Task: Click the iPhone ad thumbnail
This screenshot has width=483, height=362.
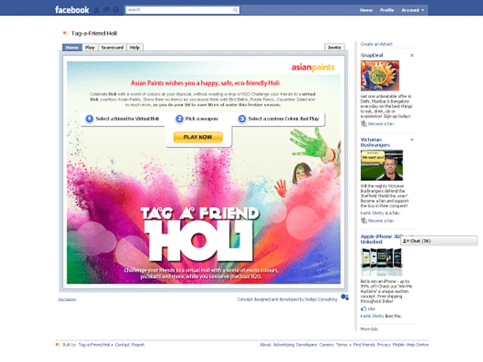Action: [x=382, y=262]
